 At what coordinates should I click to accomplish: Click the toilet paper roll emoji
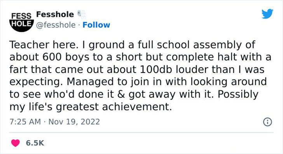point(81,14)
